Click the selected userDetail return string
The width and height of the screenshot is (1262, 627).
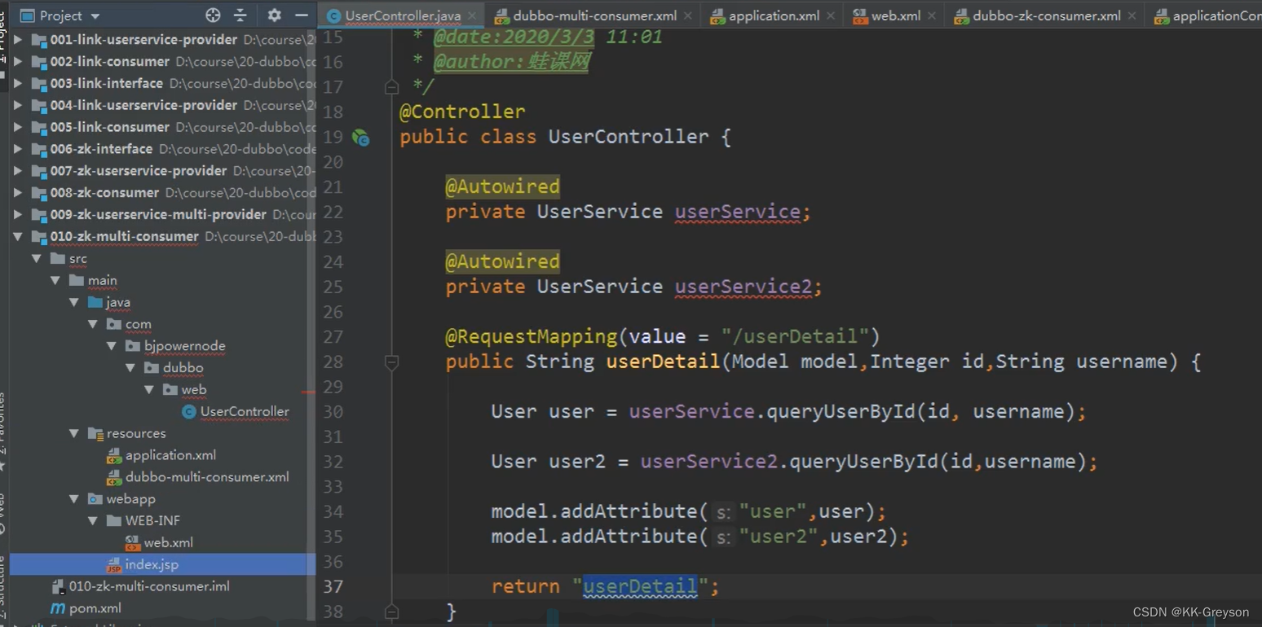[640, 587]
